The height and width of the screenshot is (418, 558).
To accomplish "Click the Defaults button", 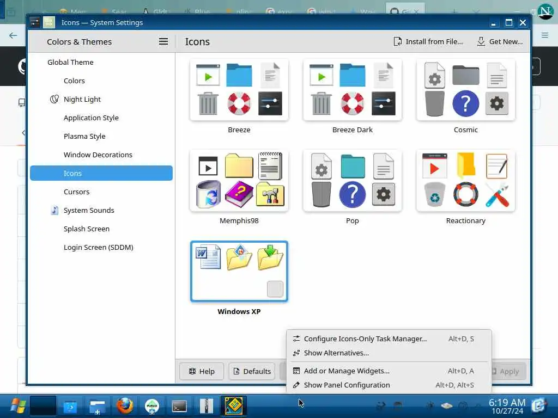I will click(252, 371).
